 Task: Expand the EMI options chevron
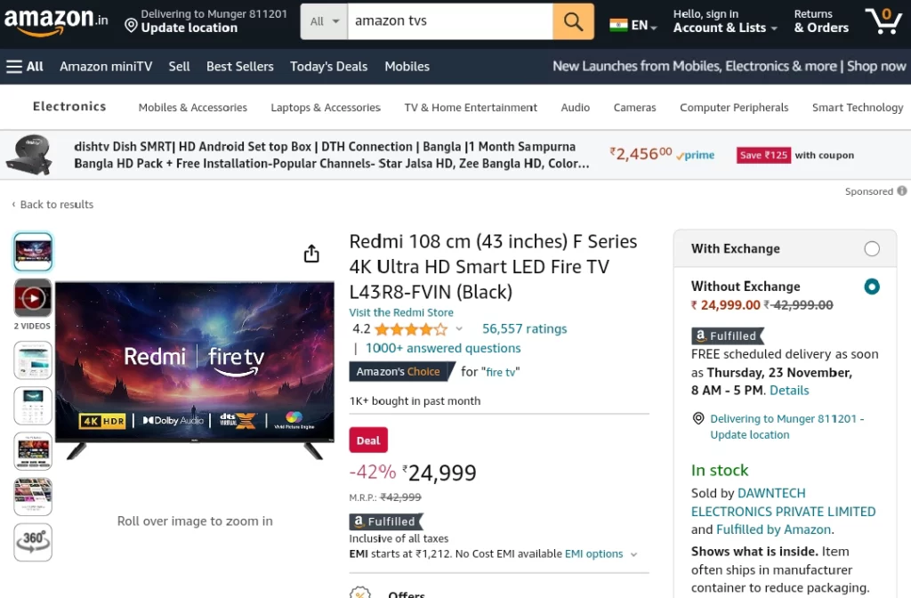click(x=633, y=554)
